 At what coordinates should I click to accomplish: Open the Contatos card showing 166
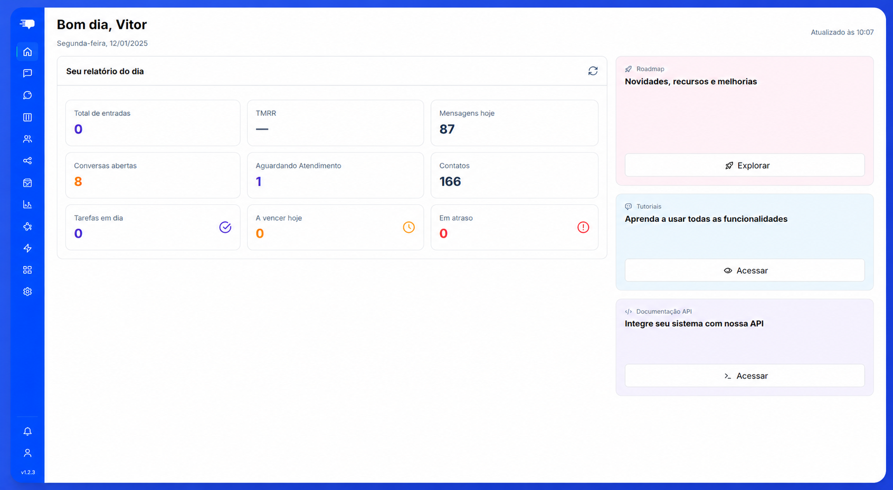515,175
